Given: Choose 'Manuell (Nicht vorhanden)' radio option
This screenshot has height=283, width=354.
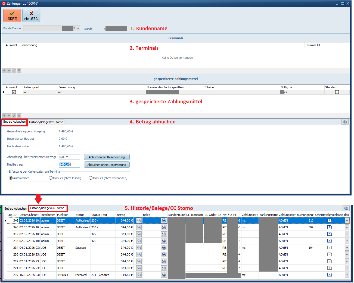Looking at the screenshot, I should tap(91, 178).
